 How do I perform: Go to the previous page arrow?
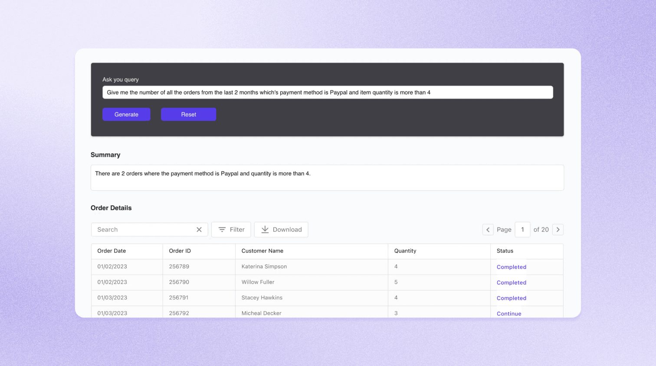(x=488, y=230)
